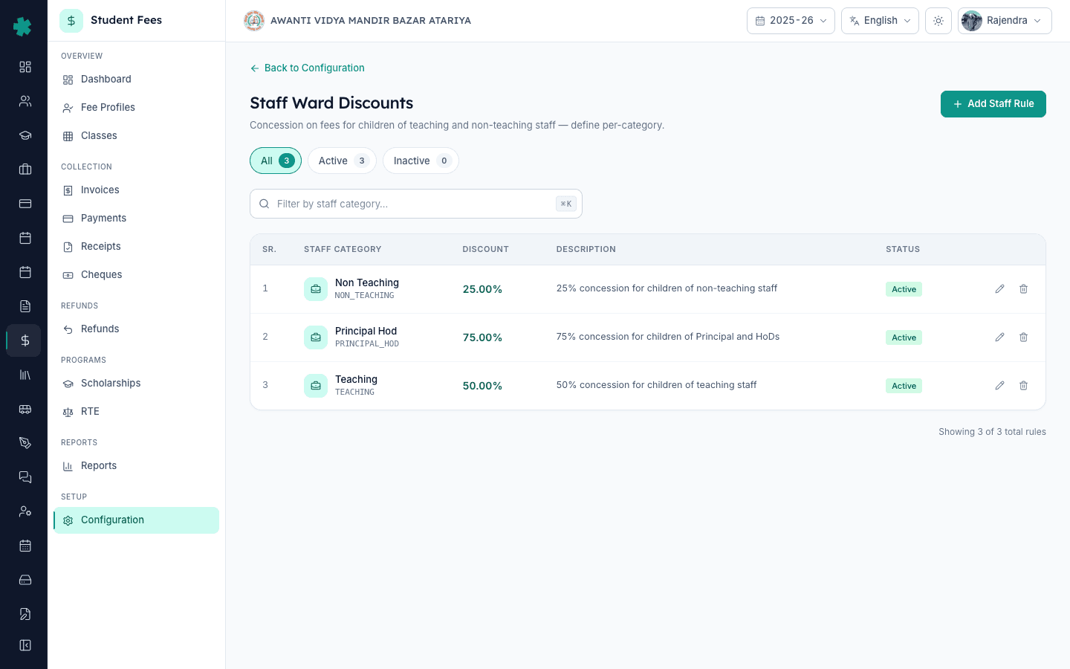The width and height of the screenshot is (1070, 669).
Task: Open the users icon in left rail
Action: point(25,101)
